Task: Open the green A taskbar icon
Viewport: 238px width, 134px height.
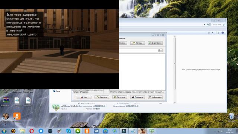Action: 78,131
